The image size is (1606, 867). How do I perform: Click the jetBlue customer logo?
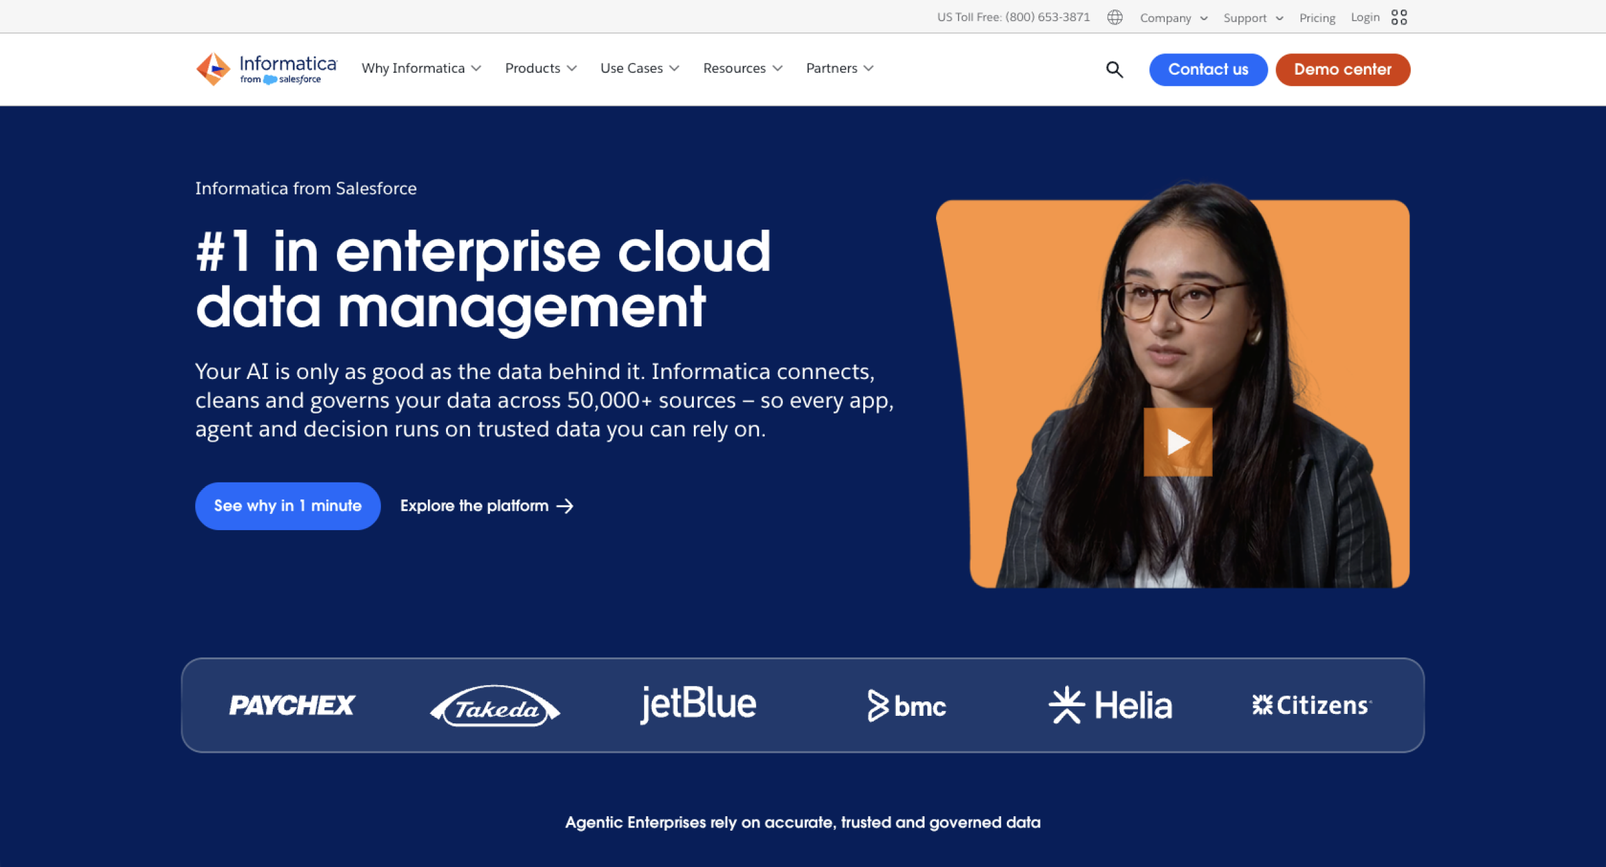[698, 704]
